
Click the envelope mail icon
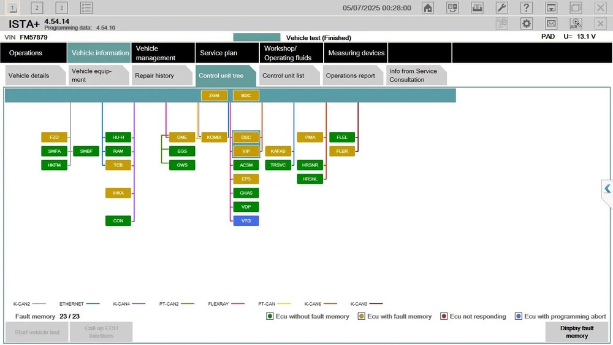[x=551, y=23]
